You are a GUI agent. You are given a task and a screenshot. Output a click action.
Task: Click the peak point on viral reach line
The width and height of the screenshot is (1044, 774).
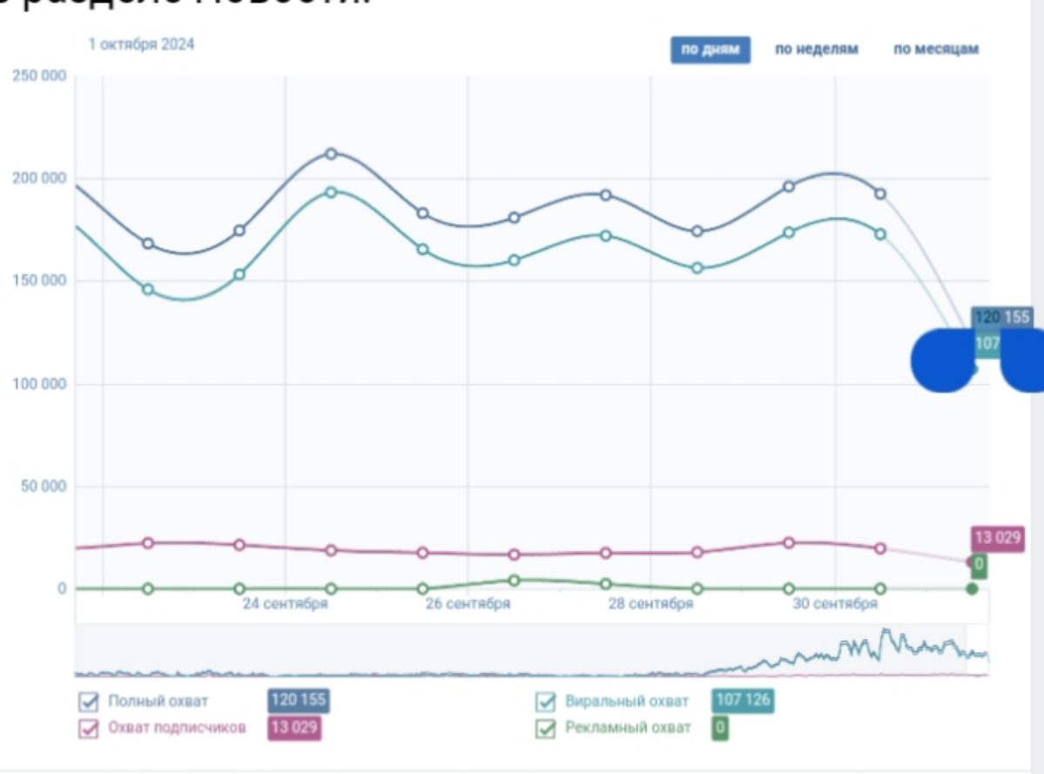click(x=331, y=192)
